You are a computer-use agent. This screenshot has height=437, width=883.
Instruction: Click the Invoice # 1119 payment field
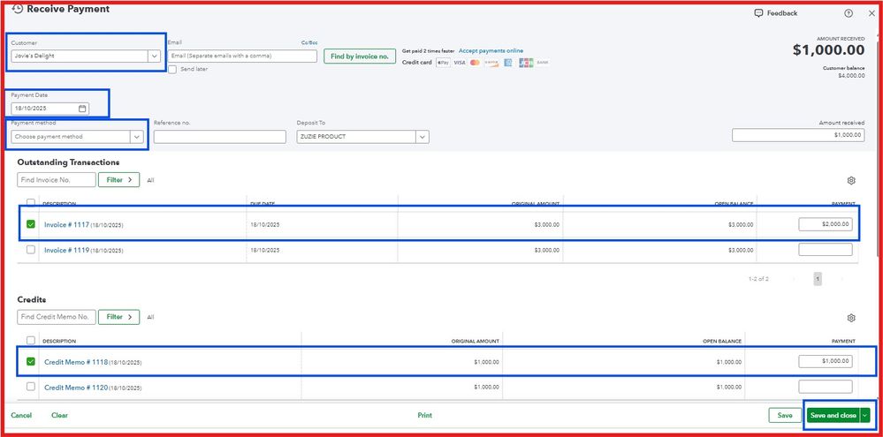click(826, 250)
